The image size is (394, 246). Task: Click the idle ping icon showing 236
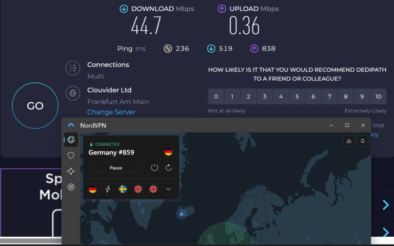(x=168, y=49)
